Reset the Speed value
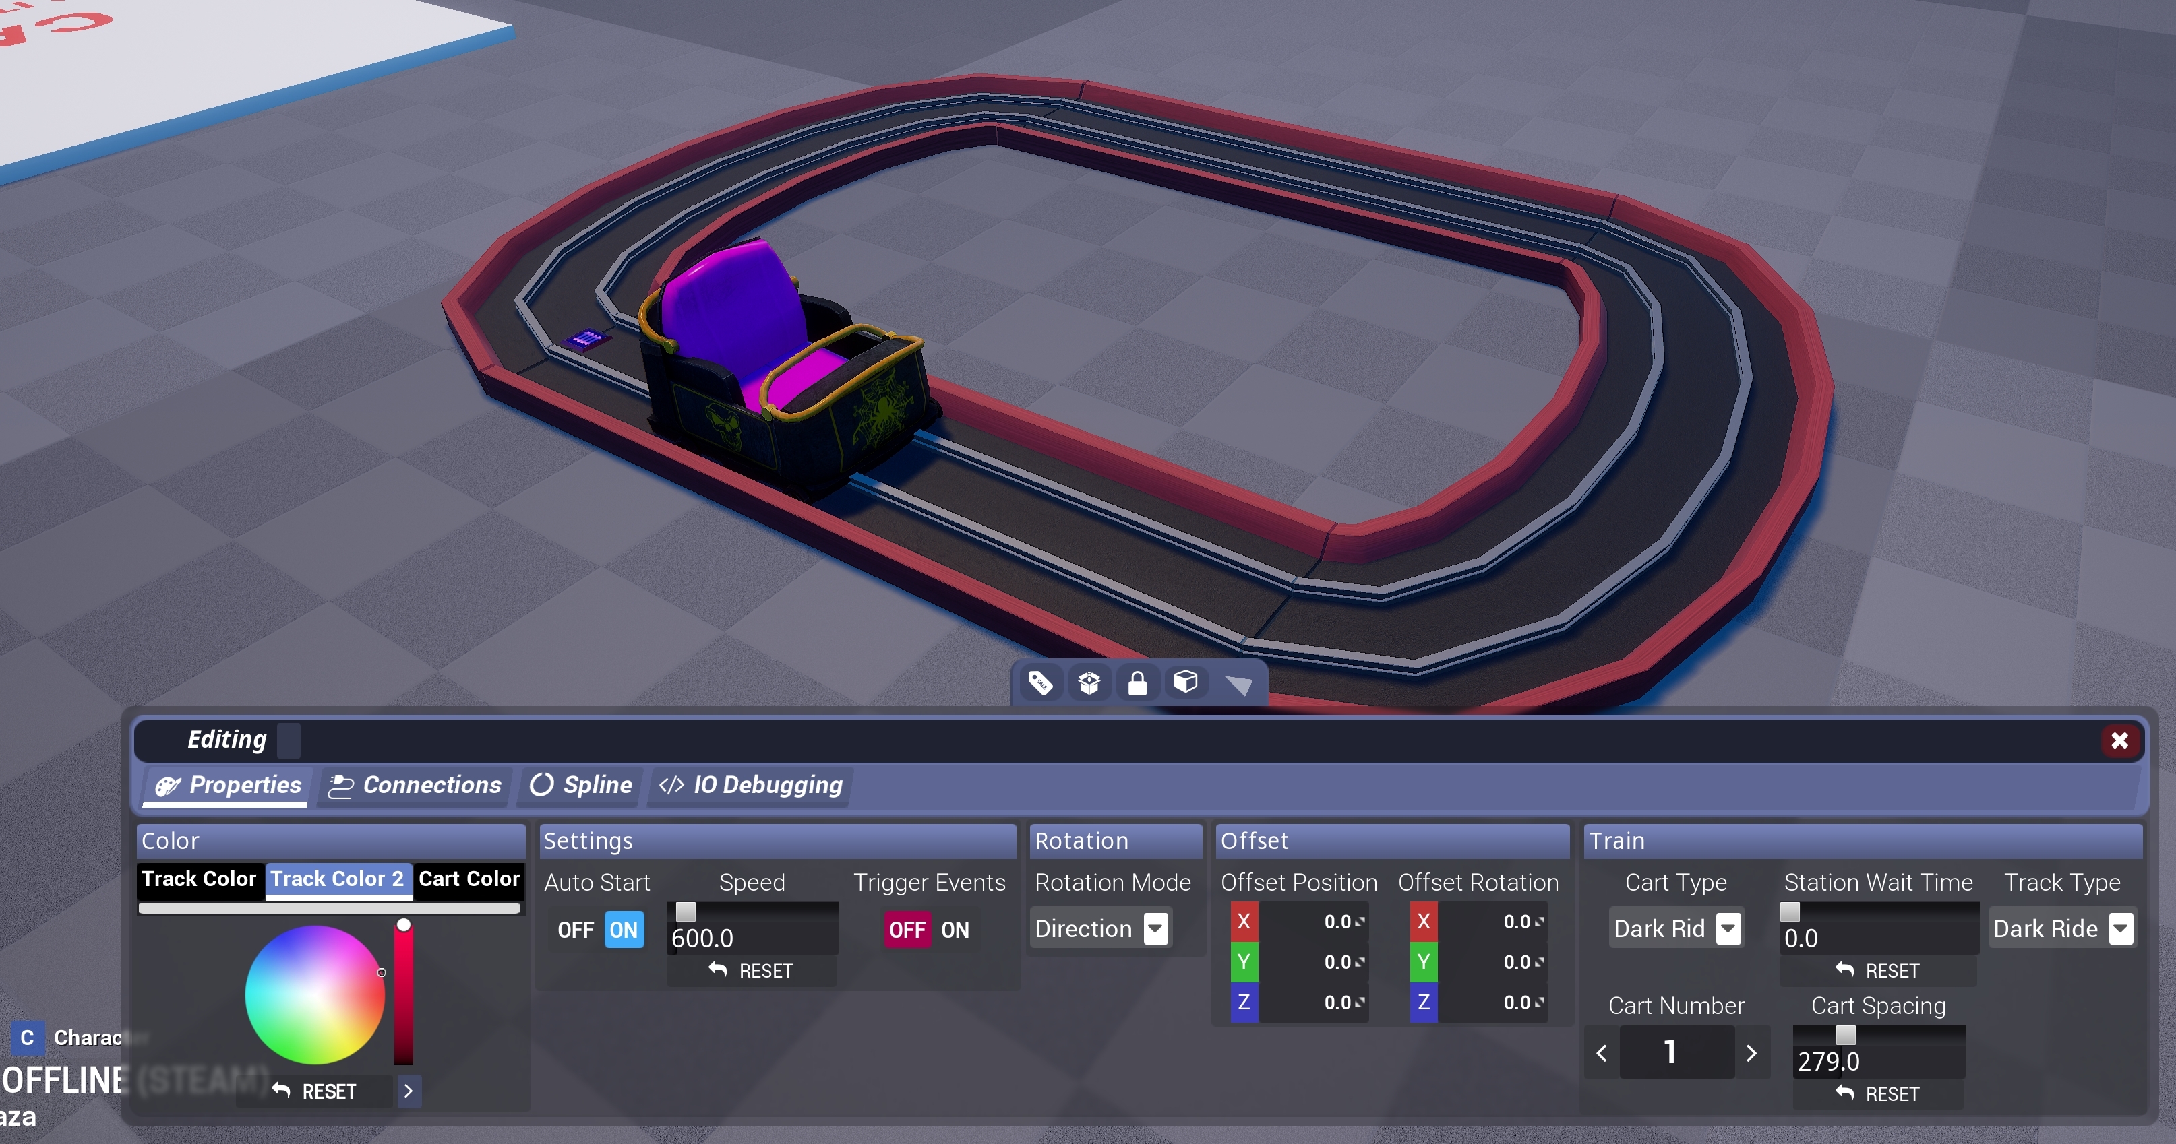 coord(752,971)
